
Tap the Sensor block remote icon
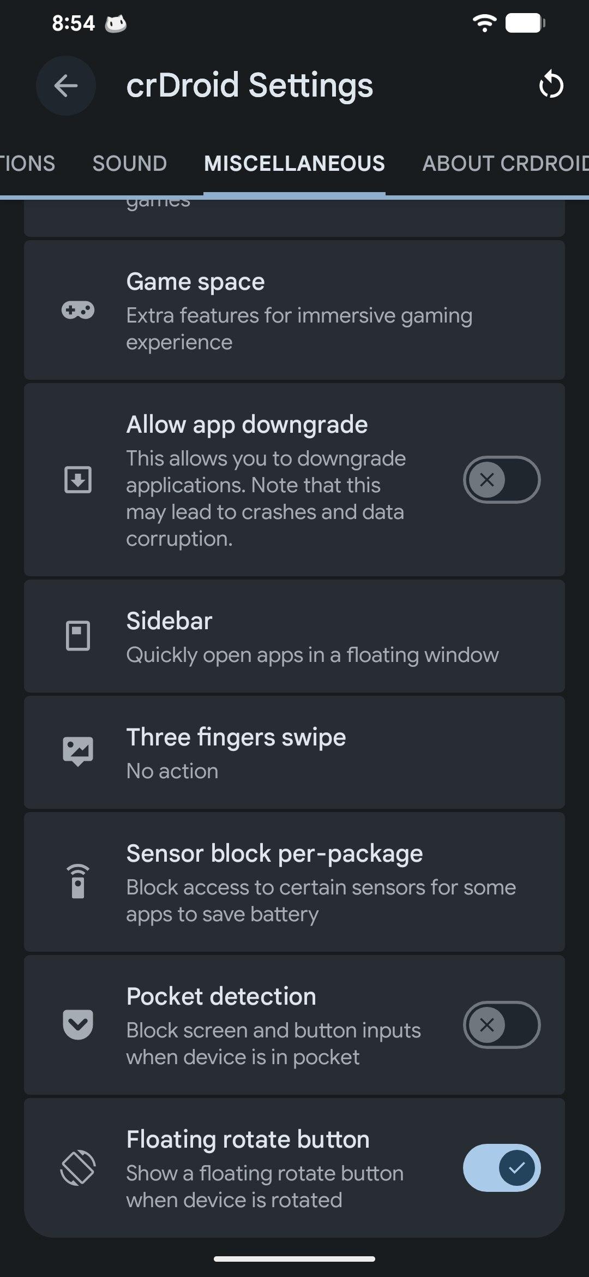(78, 881)
